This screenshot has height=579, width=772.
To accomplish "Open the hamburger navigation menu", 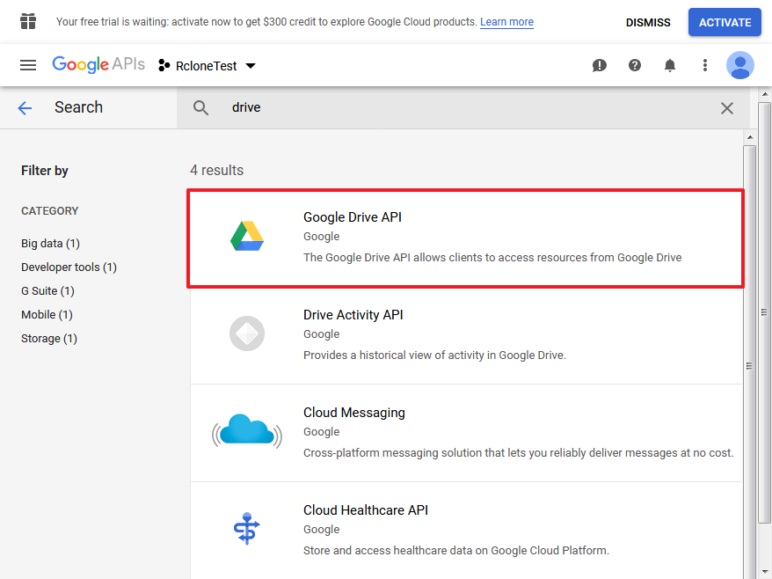I will [x=28, y=65].
